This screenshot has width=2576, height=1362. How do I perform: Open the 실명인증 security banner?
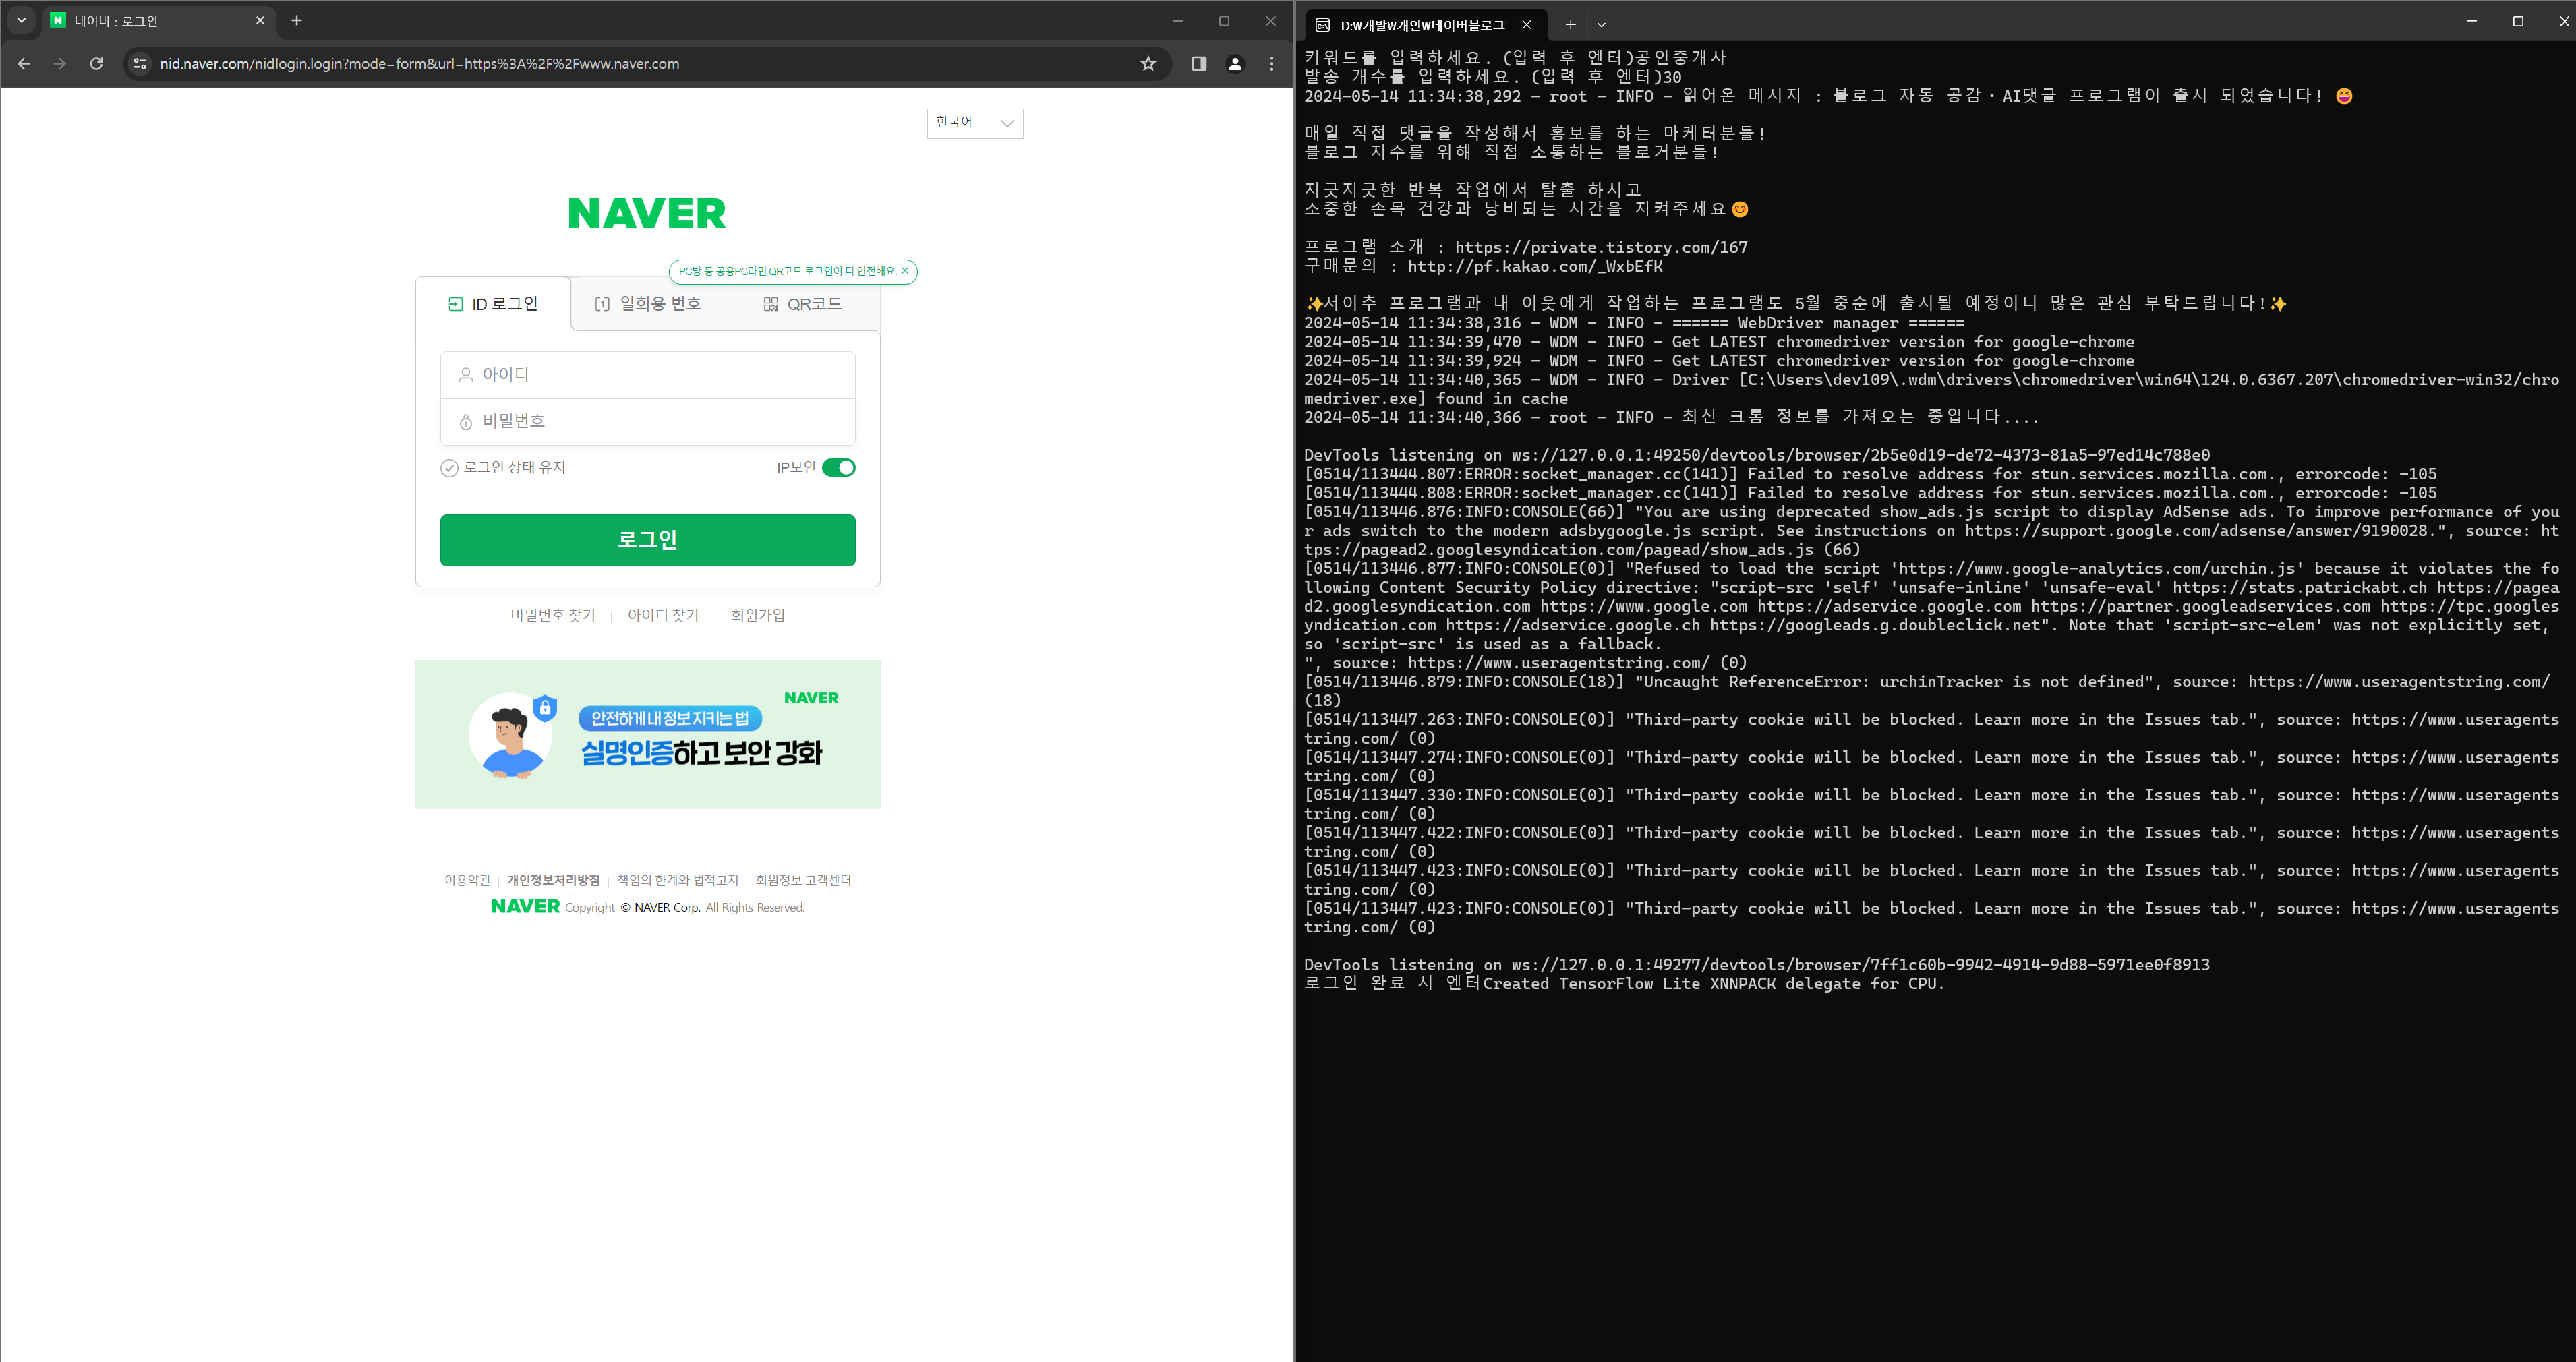648,734
